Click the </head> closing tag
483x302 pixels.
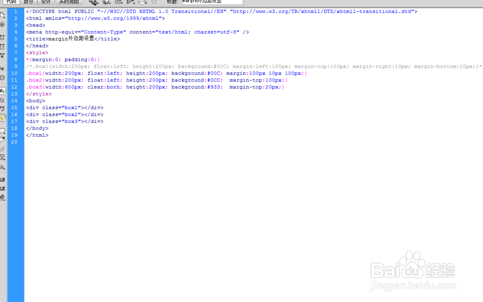37,46
